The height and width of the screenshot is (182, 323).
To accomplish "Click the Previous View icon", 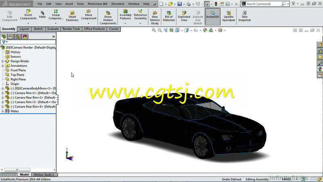I will tap(166, 30).
